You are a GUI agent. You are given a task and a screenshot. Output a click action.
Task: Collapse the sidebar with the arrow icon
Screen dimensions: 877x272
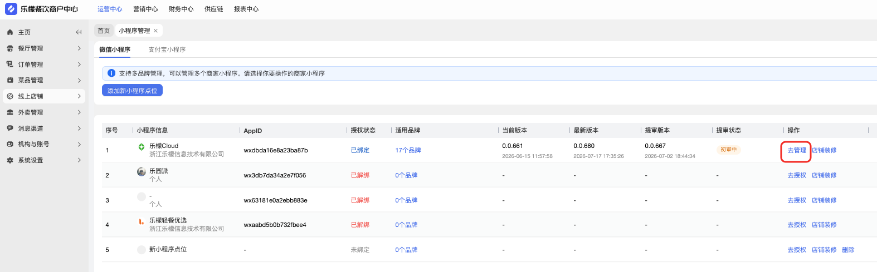pyautogui.click(x=79, y=32)
